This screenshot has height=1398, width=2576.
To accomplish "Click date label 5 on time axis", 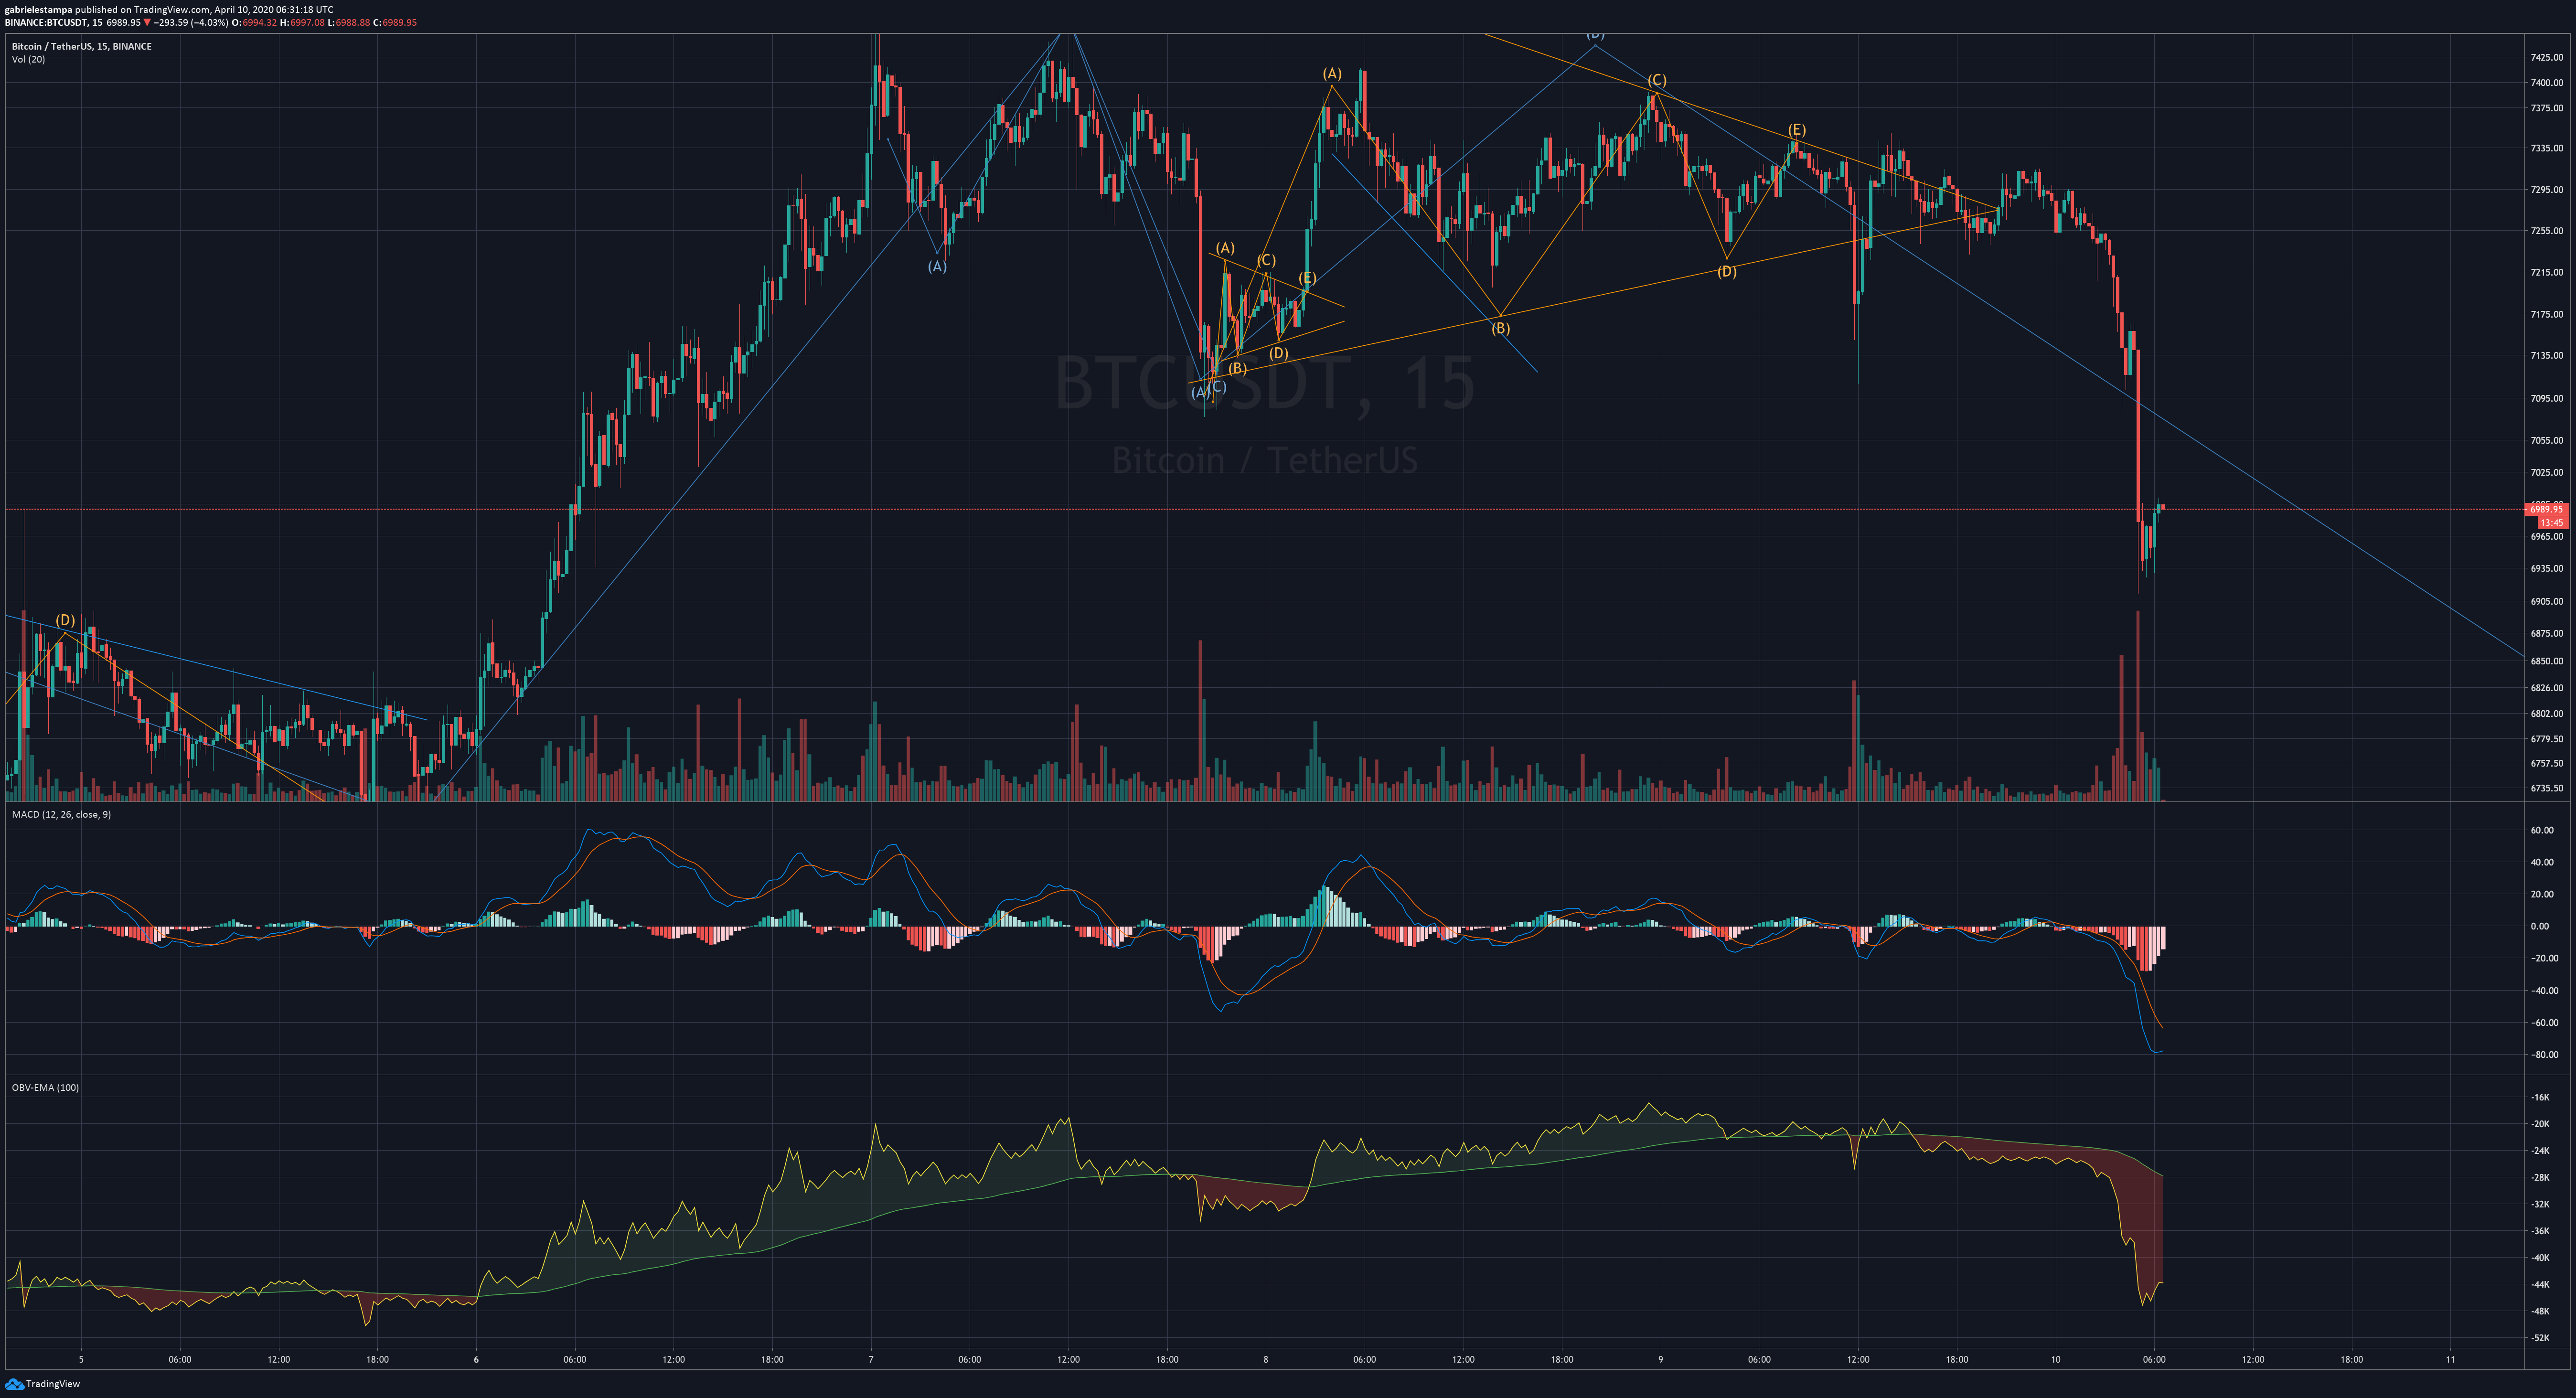I will pyautogui.click(x=82, y=1359).
